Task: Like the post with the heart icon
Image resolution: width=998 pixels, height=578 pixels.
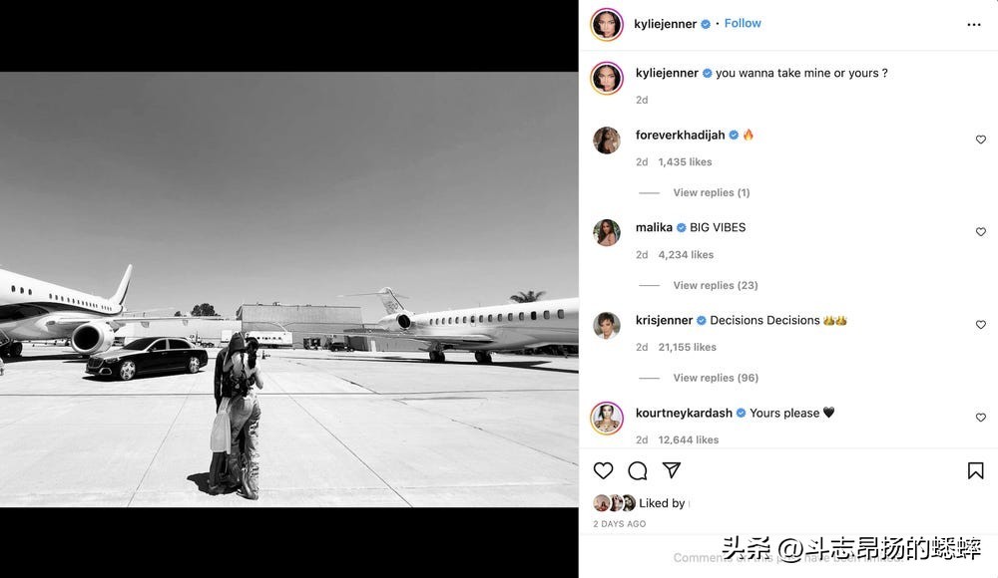Action: 603,470
